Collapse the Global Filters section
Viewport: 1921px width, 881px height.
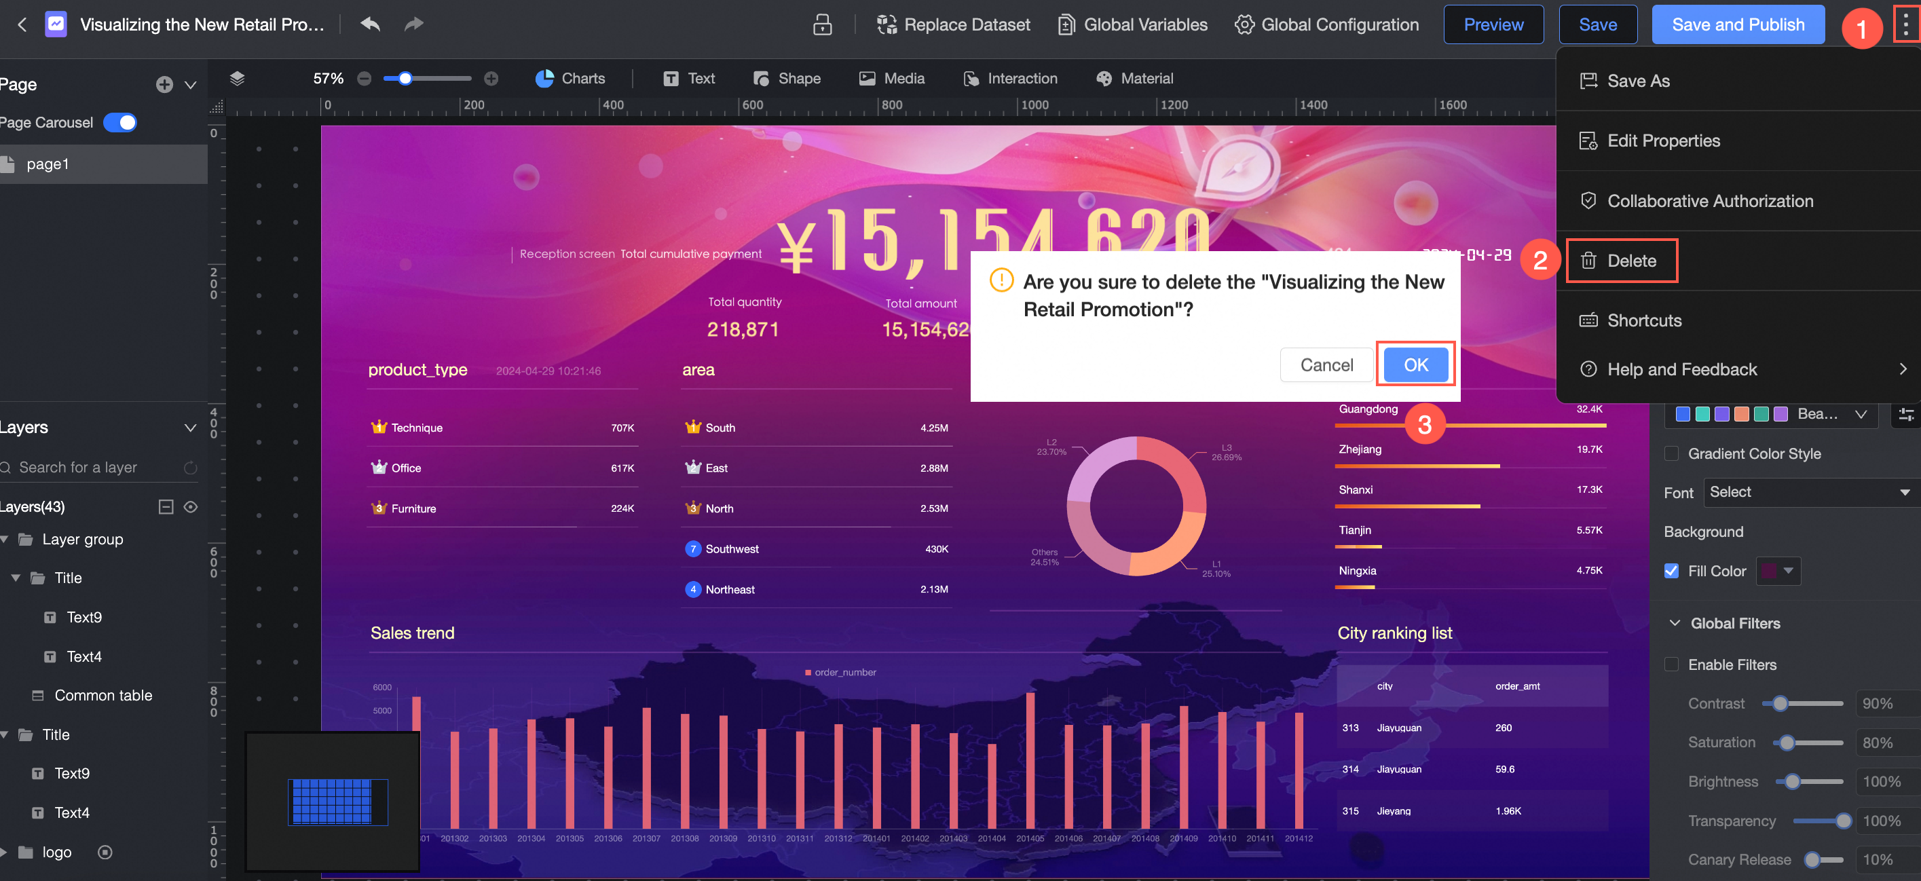click(x=1674, y=622)
